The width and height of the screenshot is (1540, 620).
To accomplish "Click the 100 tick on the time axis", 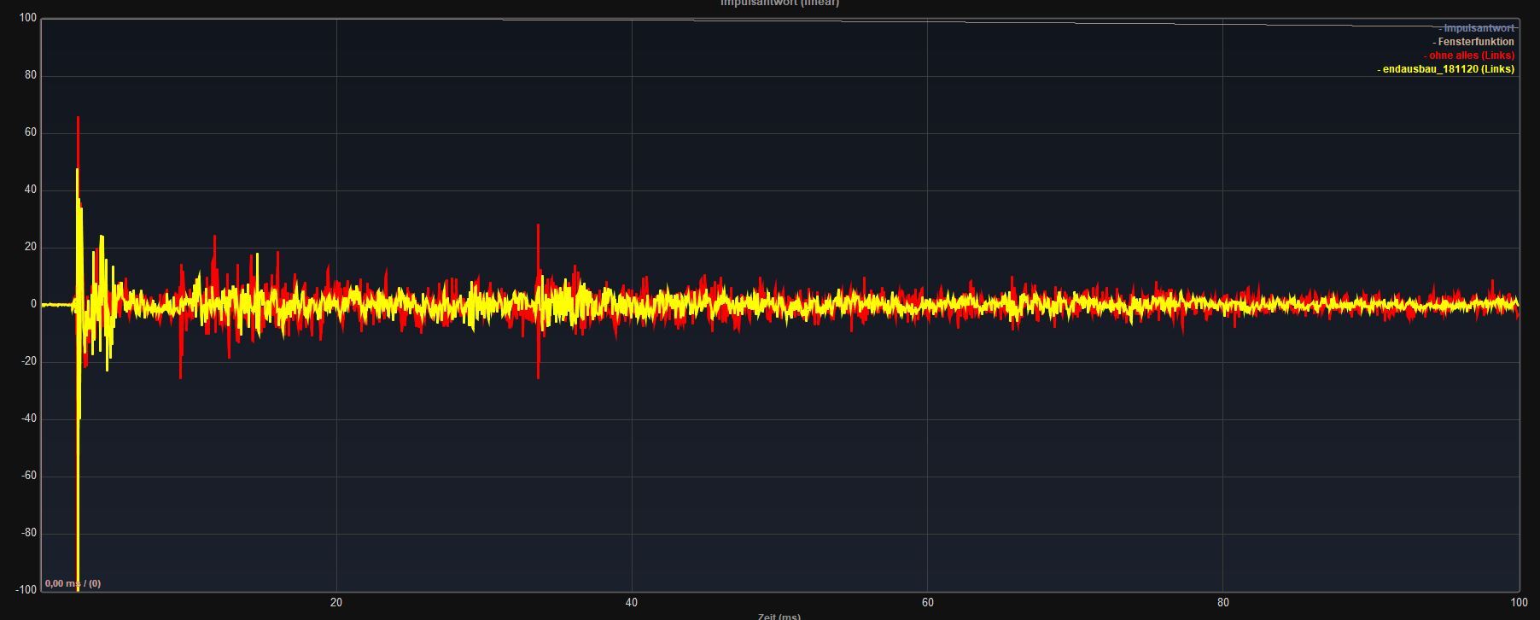I will (x=1518, y=602).
